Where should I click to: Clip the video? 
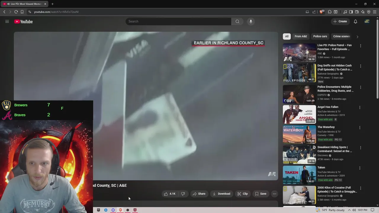(243, 194)
